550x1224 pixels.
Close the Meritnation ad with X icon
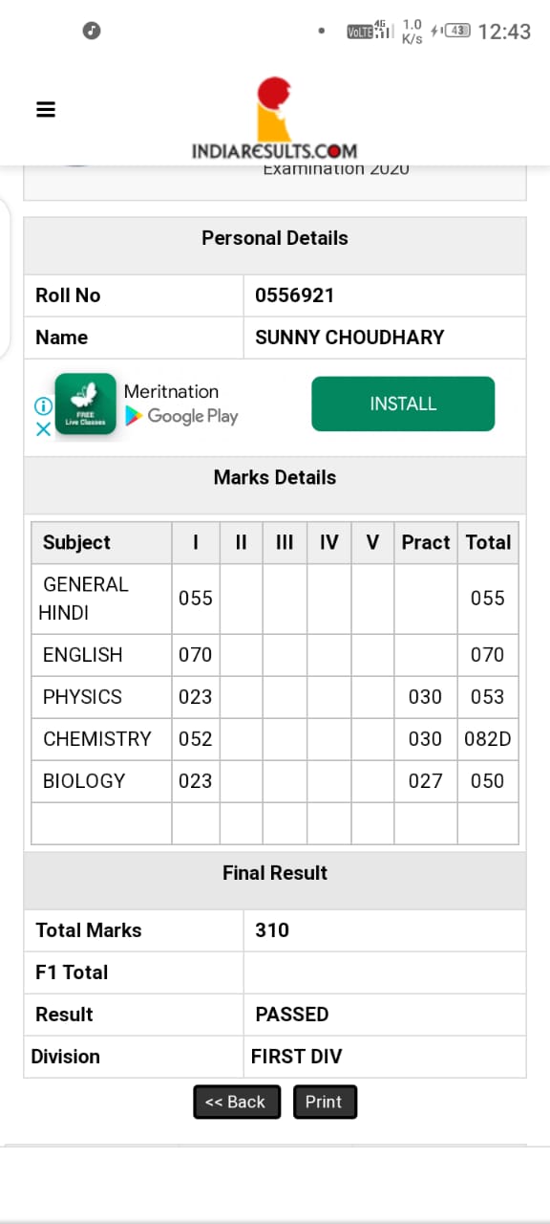point(43,429)
